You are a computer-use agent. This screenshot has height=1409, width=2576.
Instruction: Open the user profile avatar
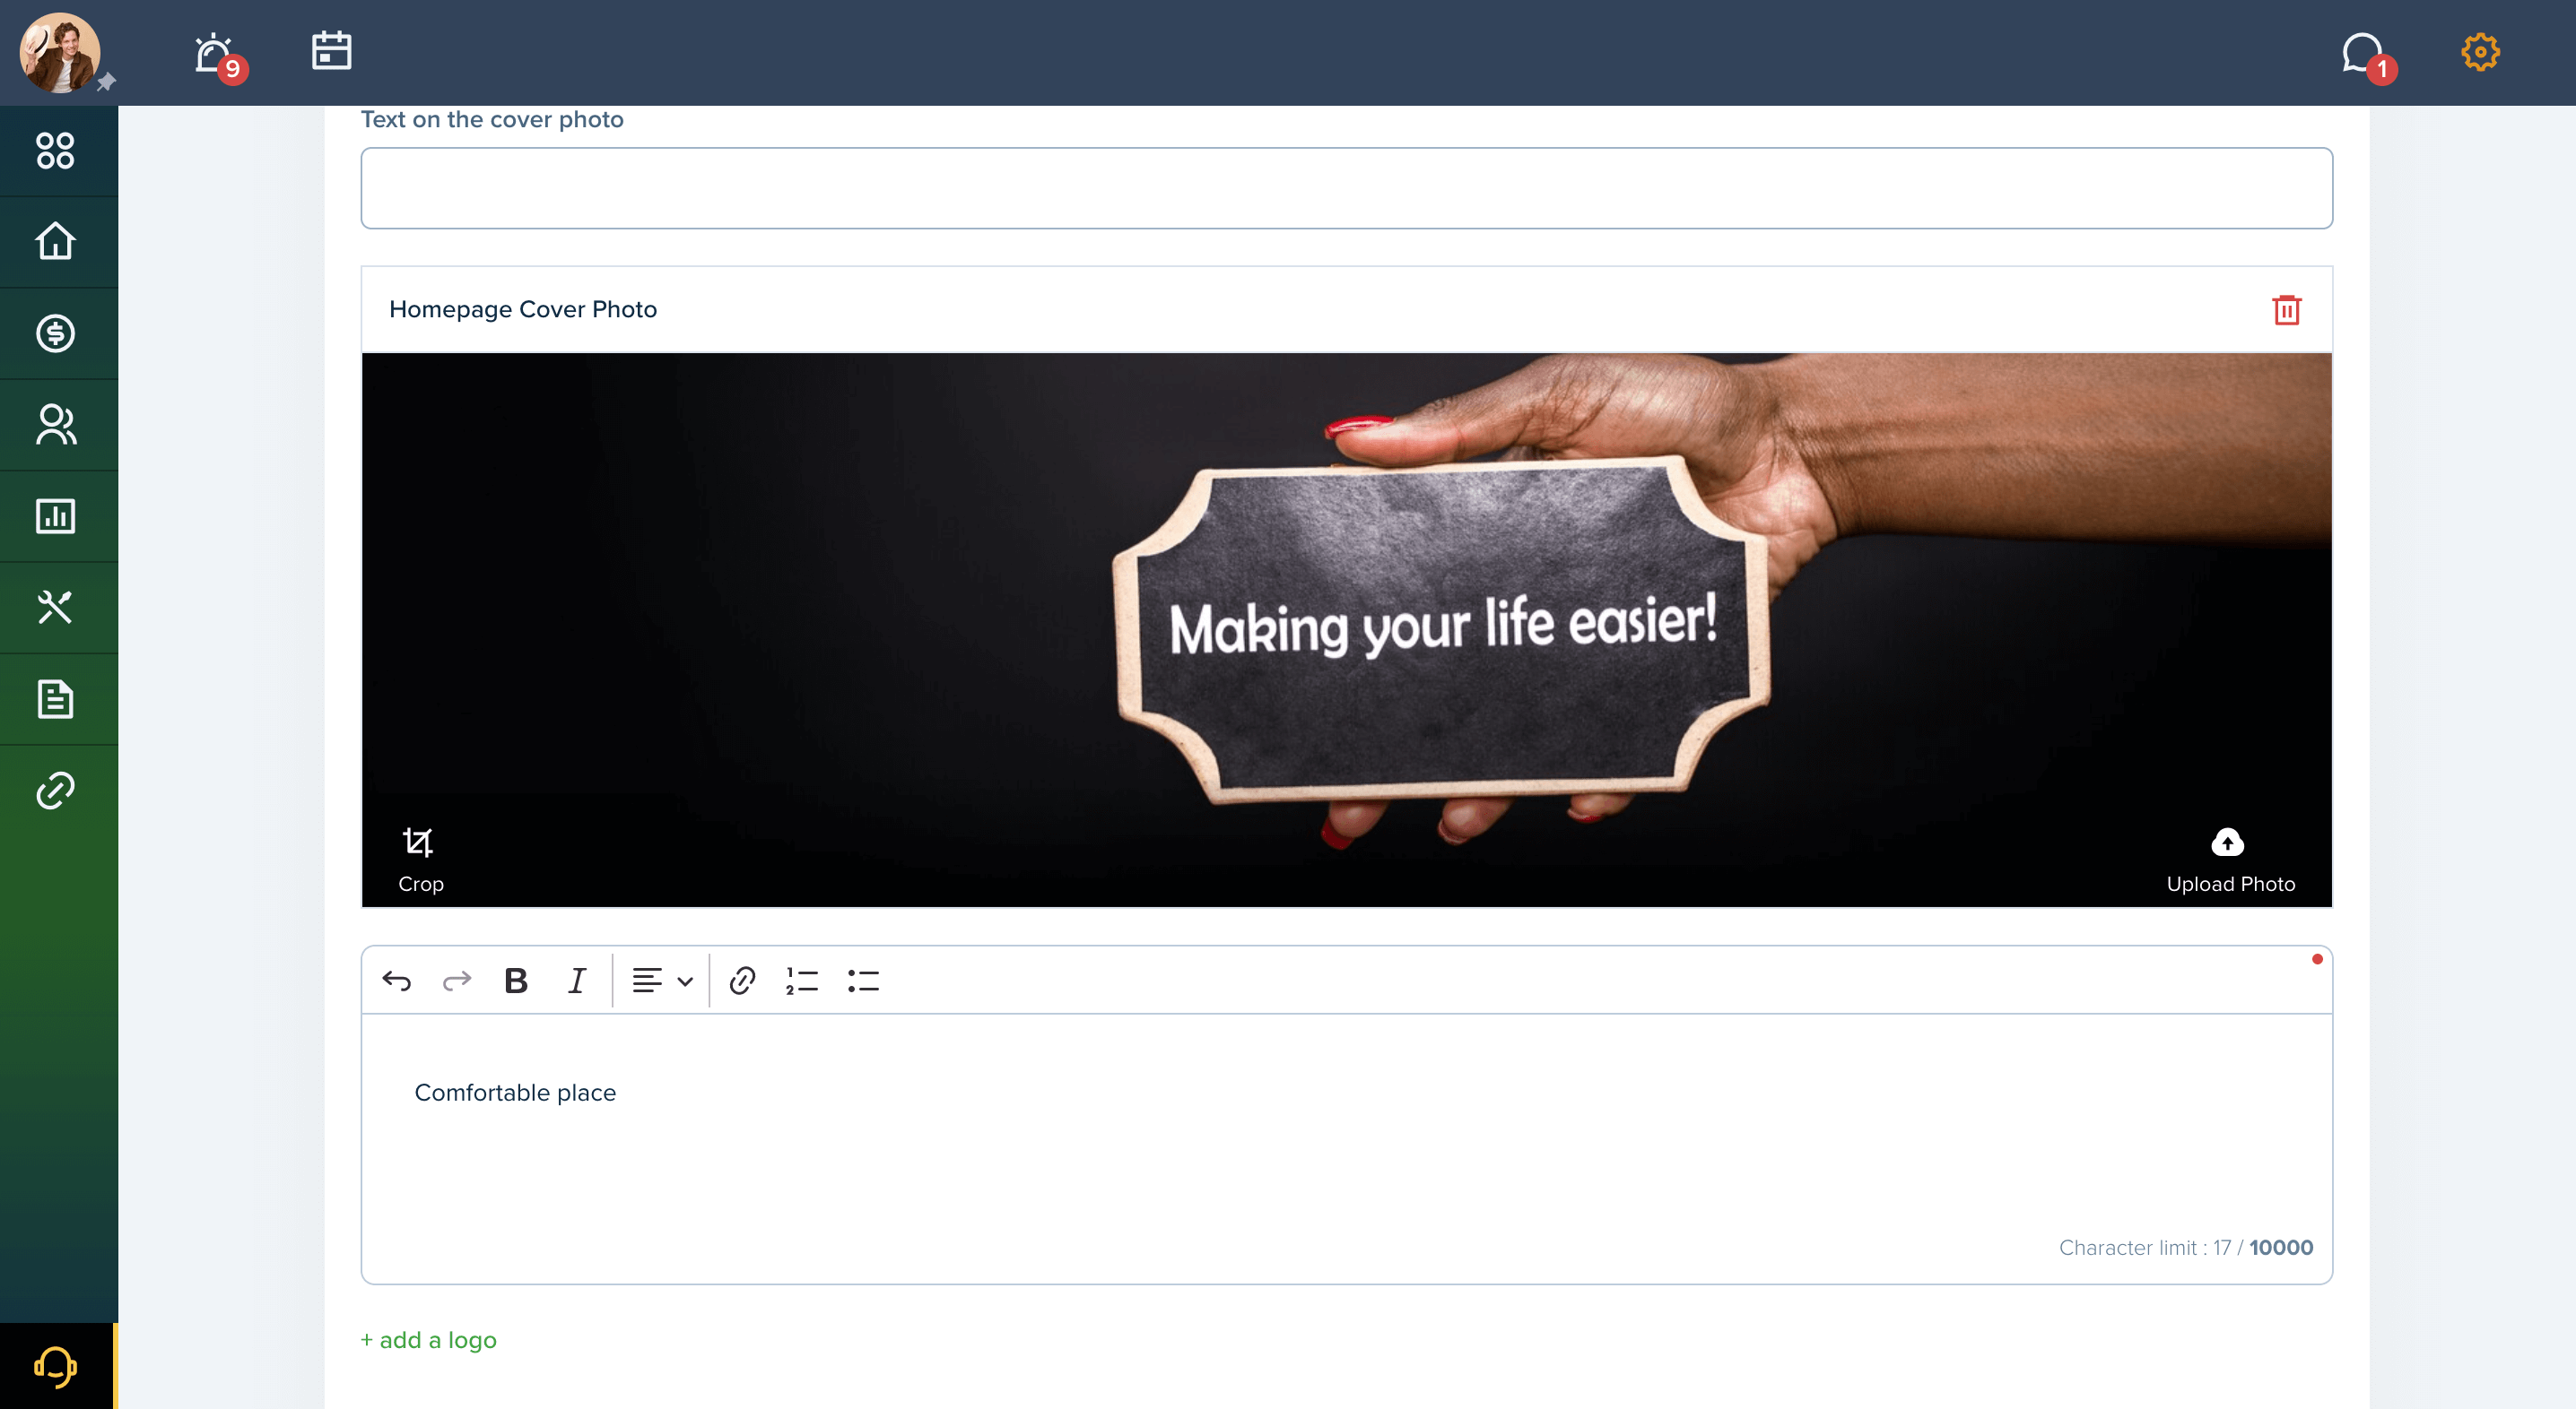click(59, 52)
